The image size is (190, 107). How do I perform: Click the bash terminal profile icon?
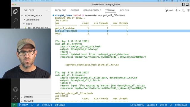[166, 10]
